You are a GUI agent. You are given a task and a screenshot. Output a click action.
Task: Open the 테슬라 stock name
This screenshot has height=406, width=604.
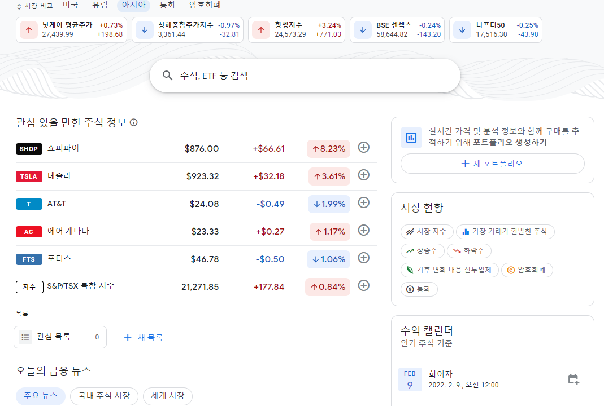click(59, 176)
